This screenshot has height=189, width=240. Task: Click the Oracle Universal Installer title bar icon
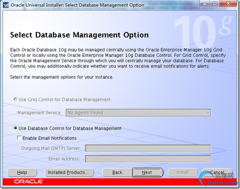(6, 5)
